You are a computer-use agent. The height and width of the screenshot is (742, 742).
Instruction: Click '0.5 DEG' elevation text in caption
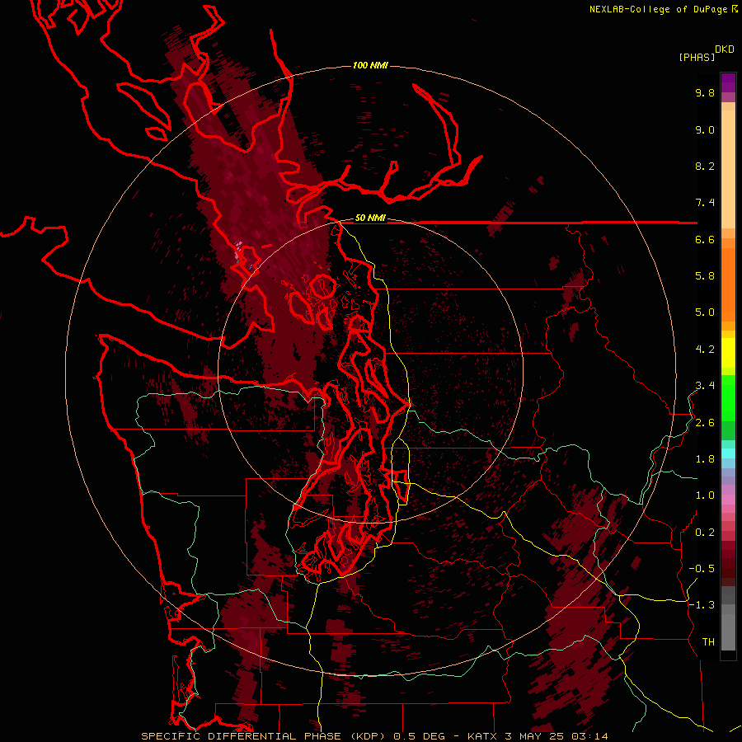418,736
